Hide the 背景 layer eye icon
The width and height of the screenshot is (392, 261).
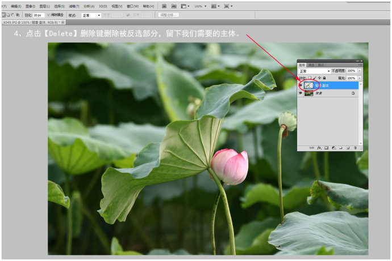click(x=301, y=93)
